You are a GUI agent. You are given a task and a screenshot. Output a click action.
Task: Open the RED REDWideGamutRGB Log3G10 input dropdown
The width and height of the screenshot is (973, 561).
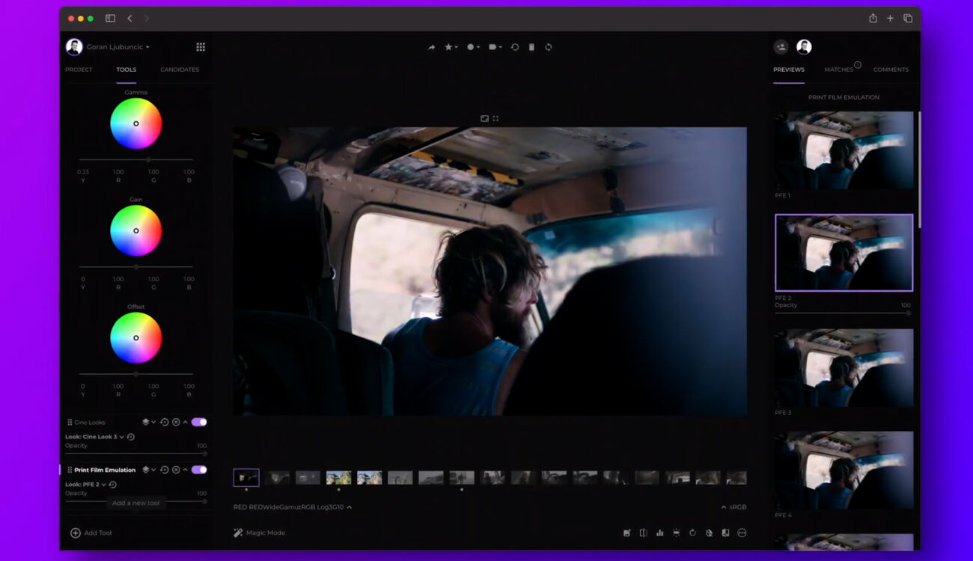click(x=293, y=507)
